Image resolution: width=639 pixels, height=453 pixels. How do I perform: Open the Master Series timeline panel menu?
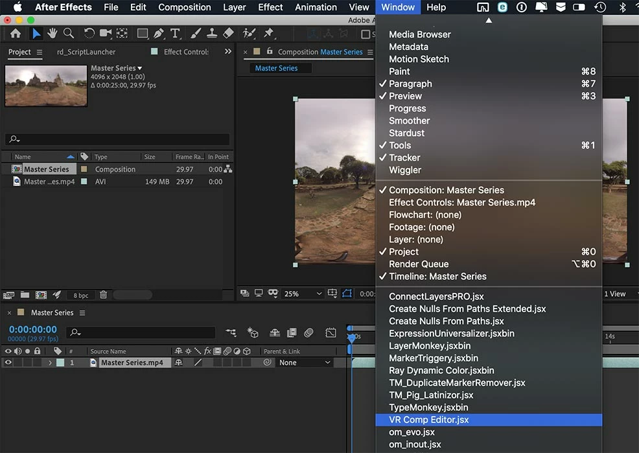(x=82, y=313)
